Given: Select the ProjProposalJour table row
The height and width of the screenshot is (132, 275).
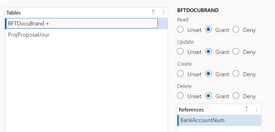Looking at the screenshot, I should (x=86, y=35).
